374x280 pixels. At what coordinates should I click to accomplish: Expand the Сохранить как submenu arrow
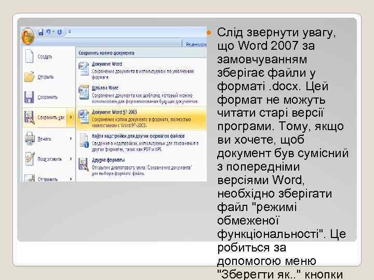pyautogui.click(x=71, y=117)
